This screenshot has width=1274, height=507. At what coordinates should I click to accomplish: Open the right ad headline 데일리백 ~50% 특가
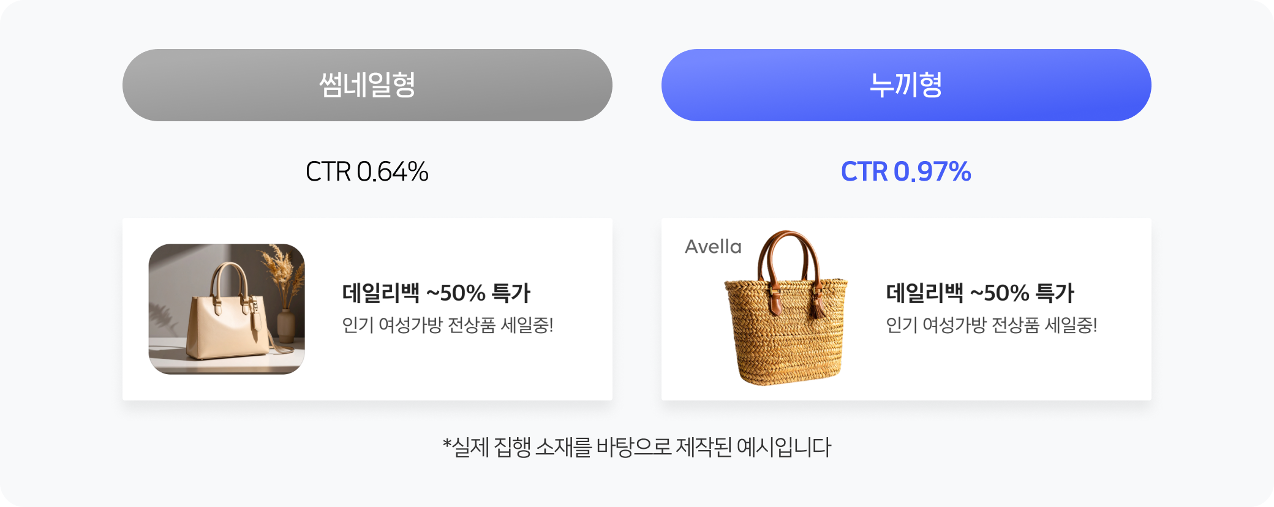pos(980,293)
